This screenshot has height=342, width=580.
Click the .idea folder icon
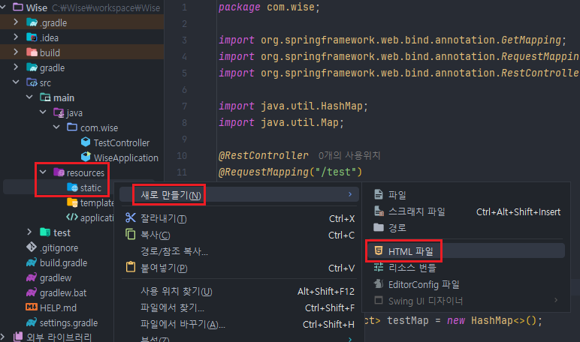32,37
